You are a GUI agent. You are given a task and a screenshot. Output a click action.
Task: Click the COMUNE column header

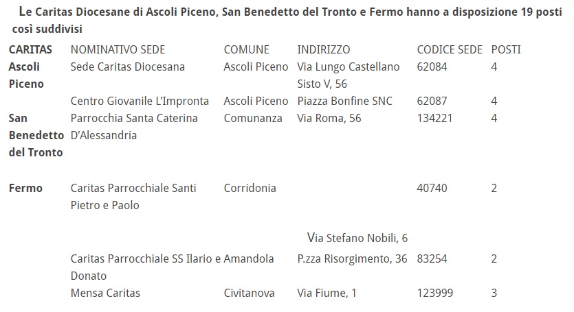[247, 50]
